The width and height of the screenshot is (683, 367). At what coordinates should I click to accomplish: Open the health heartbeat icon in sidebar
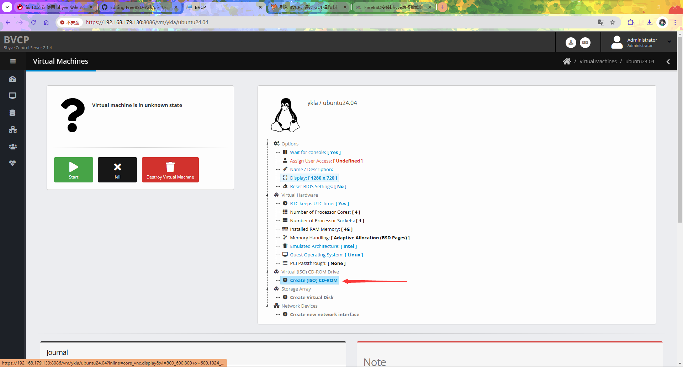(x=12, y=163)
